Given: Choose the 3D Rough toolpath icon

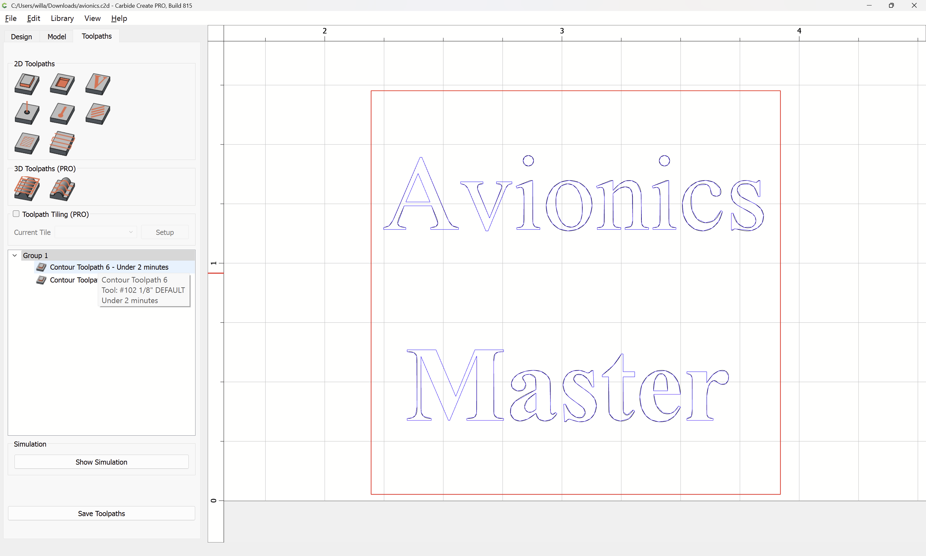Looking at the screenshot, I should point(27,189).
